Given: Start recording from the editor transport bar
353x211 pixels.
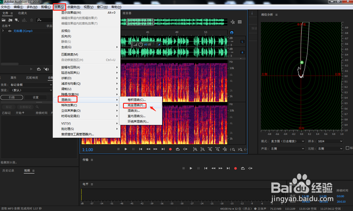Looking at the screenshot, I should (170, 149).
